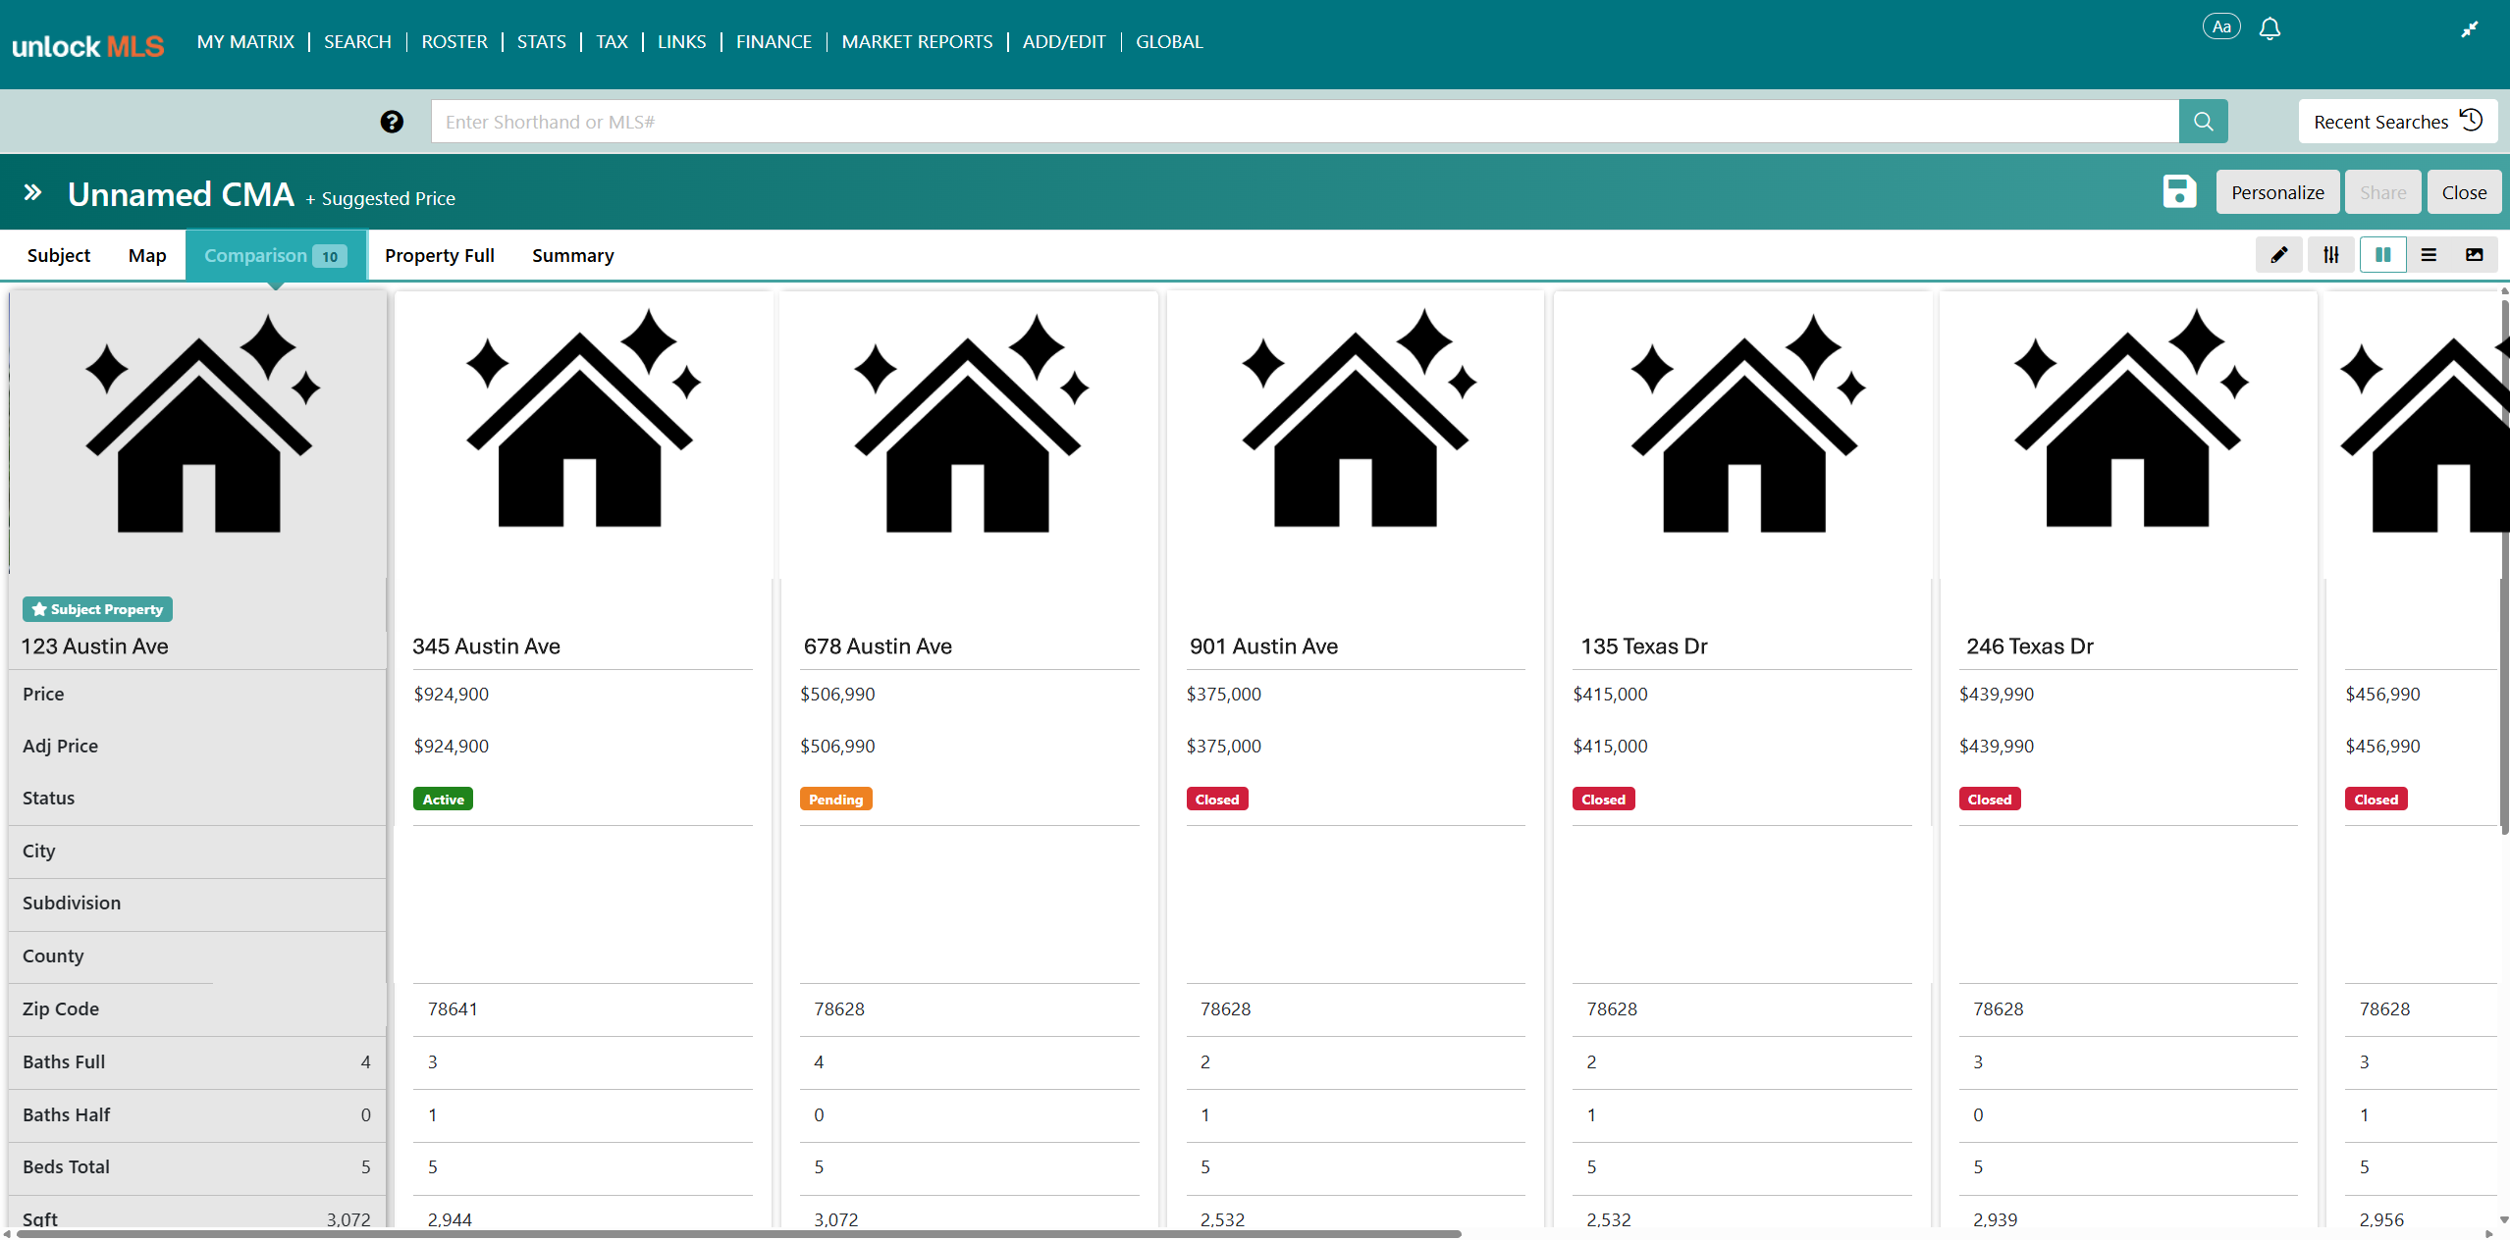Image resolution: width=2510 pixels, height=1240 pixels.
Task: Open STATS menu
Action: tap(542, 41)
